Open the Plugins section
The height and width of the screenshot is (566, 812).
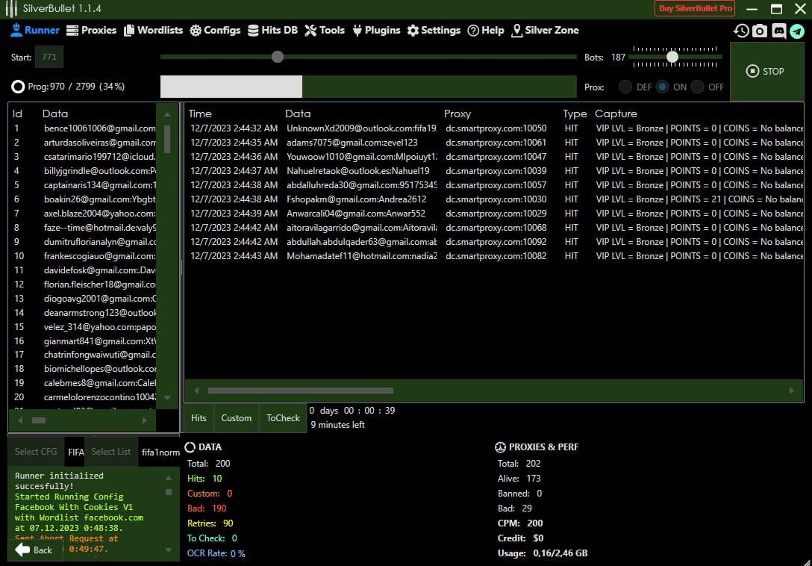(376, 30)
